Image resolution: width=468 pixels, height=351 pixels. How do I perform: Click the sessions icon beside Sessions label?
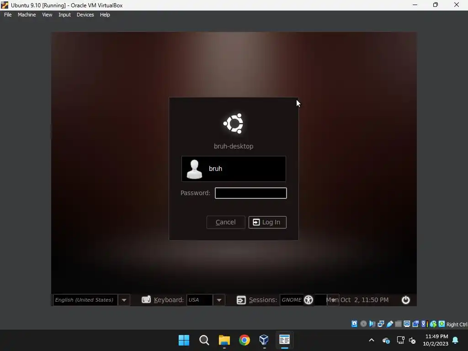241,300
